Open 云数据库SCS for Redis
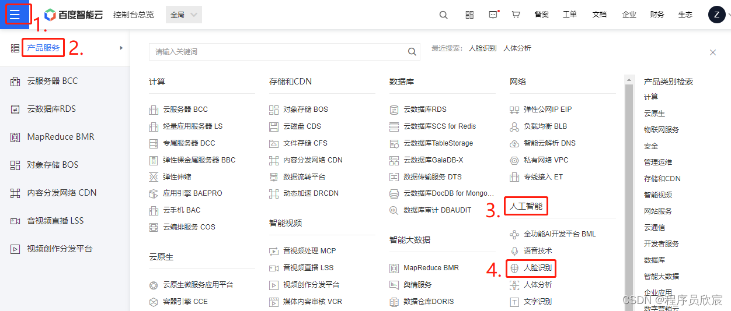The width and height of the screenshot is (731, 311). 440,126
